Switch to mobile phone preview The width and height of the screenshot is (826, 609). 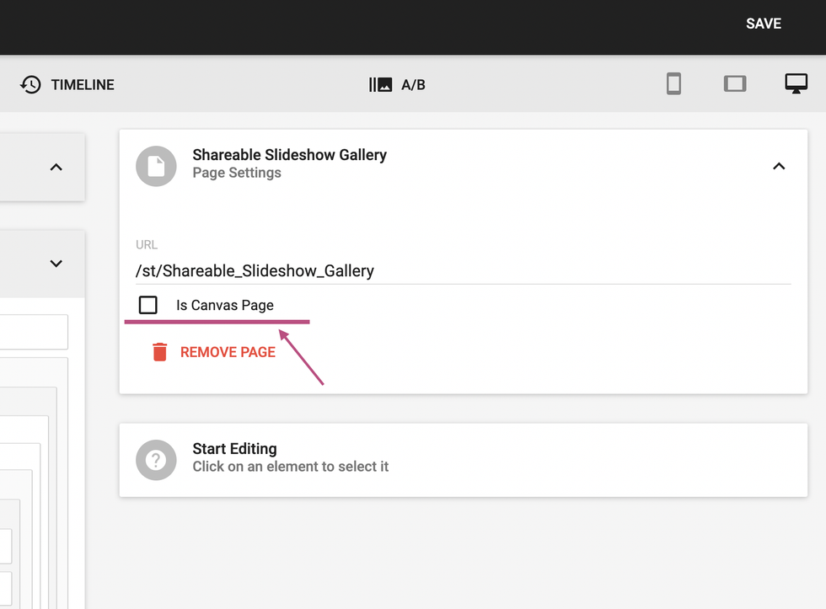[673, 84]
